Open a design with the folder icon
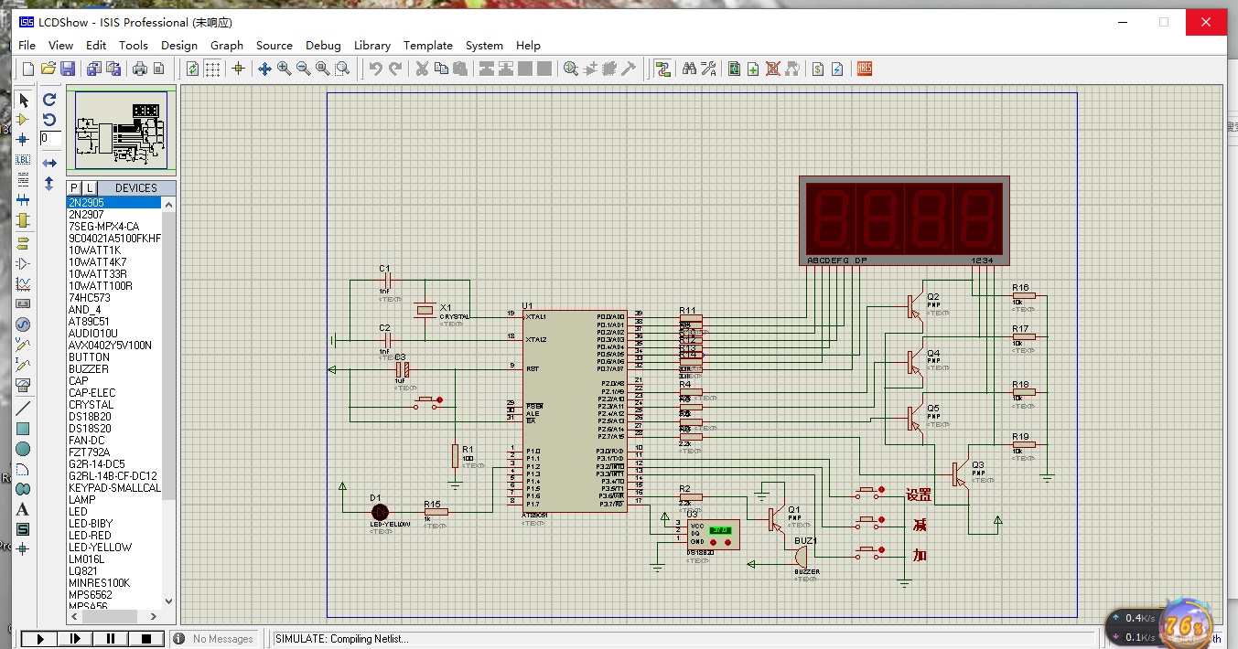The height and width of the screenshot is (649, 1238). click(x=48, y=69)
